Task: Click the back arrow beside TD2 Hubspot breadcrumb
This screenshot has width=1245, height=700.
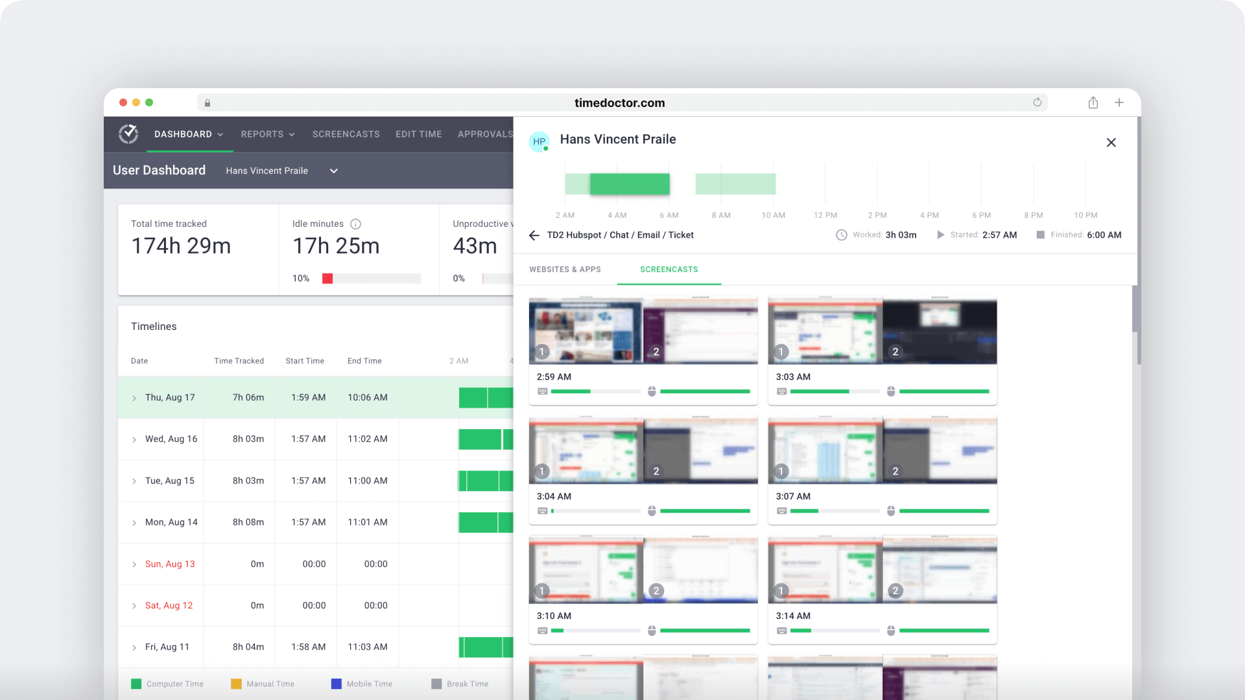Action: (x=534, y=235)
